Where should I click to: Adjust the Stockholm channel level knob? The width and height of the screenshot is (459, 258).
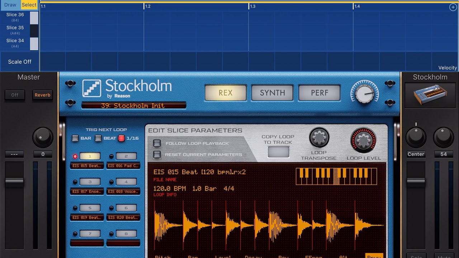444,138
